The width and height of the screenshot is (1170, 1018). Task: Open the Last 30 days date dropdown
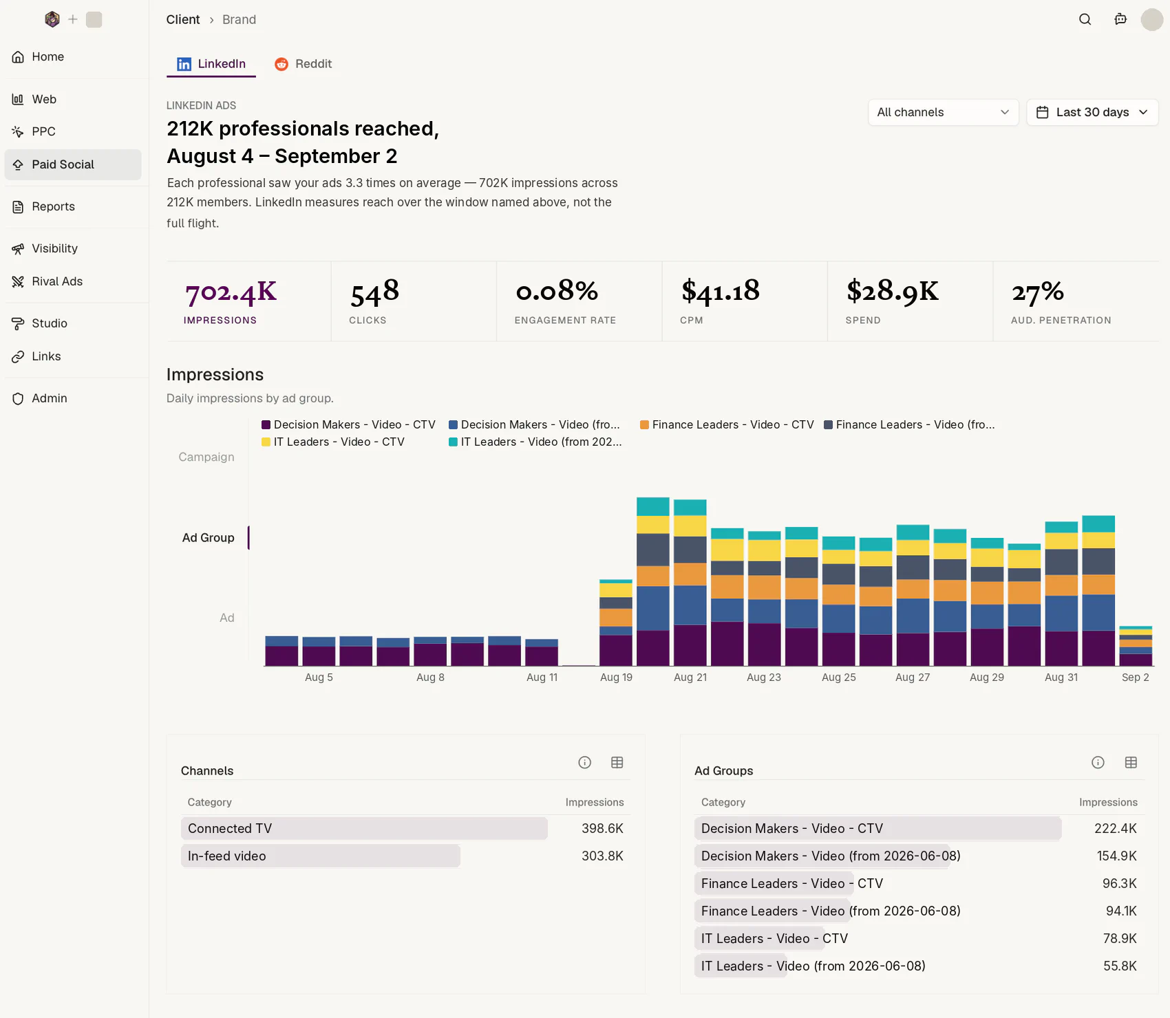pyautogui.click(x=1092, y=112)
